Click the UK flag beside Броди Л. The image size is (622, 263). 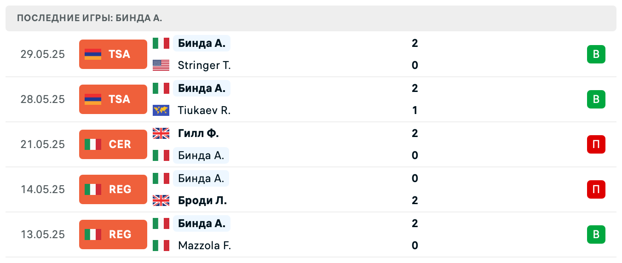click(x=161, y=200)
